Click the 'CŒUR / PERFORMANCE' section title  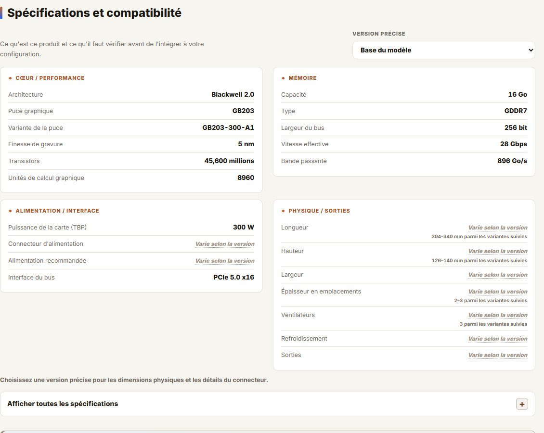(50, 78)
